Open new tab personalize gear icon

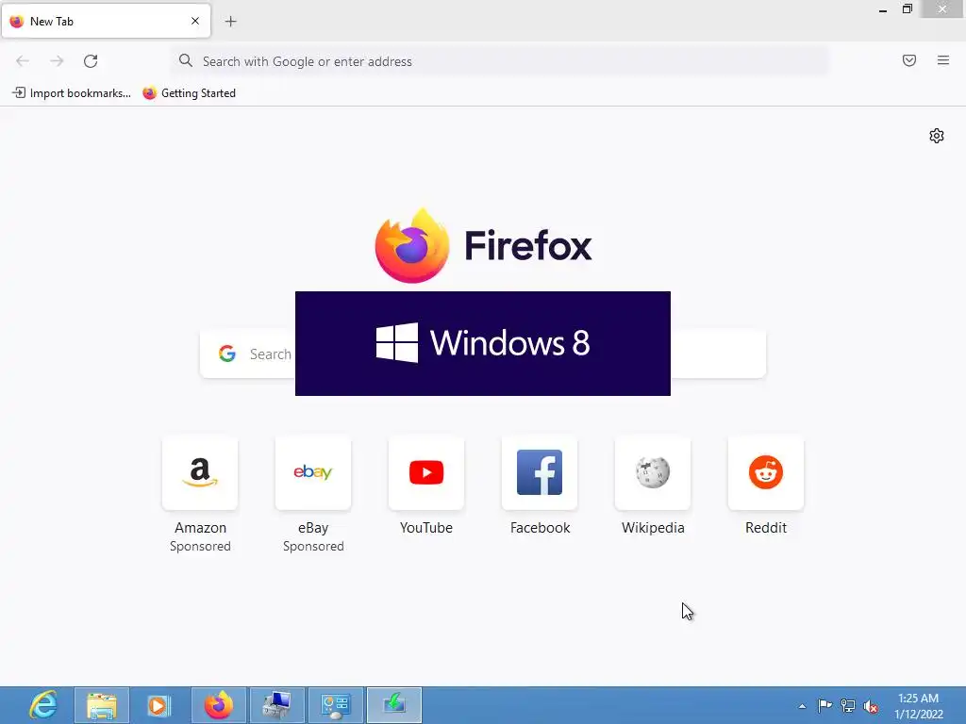point(937,136)
